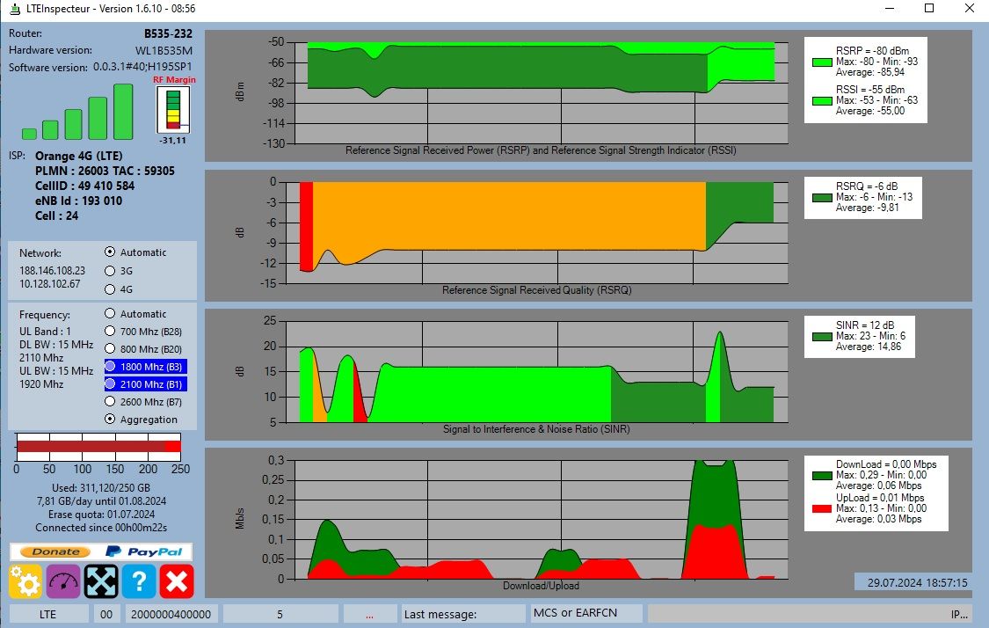
Task: Click hardware version WL1B535M
Action: tap(164, 50)
